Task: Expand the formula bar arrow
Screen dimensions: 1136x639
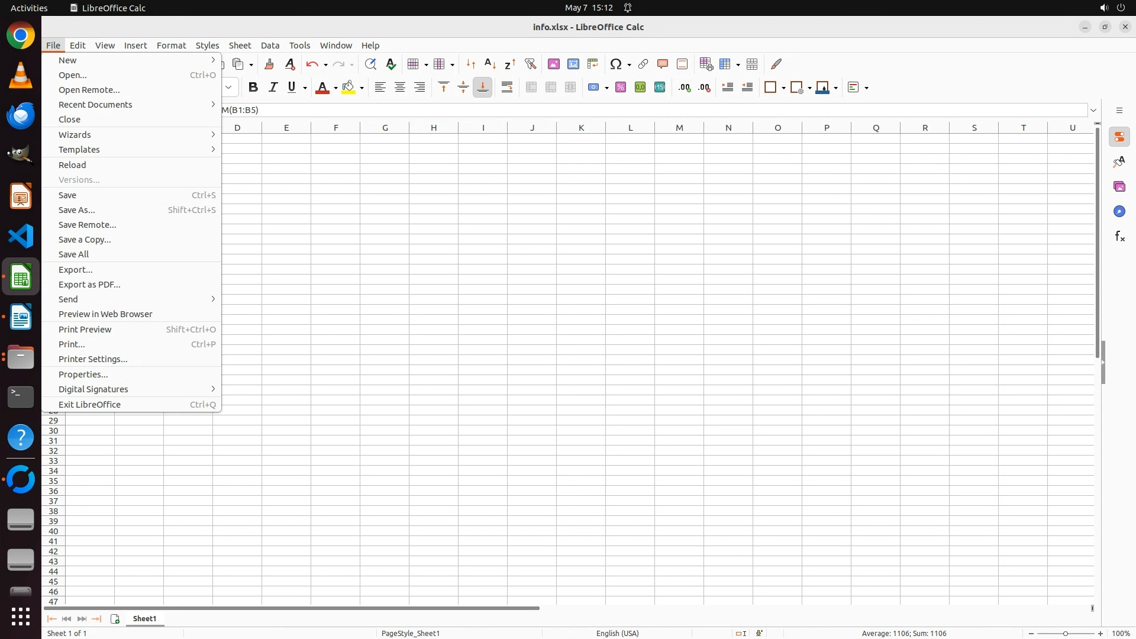Action: click(x=1093, y=110)
